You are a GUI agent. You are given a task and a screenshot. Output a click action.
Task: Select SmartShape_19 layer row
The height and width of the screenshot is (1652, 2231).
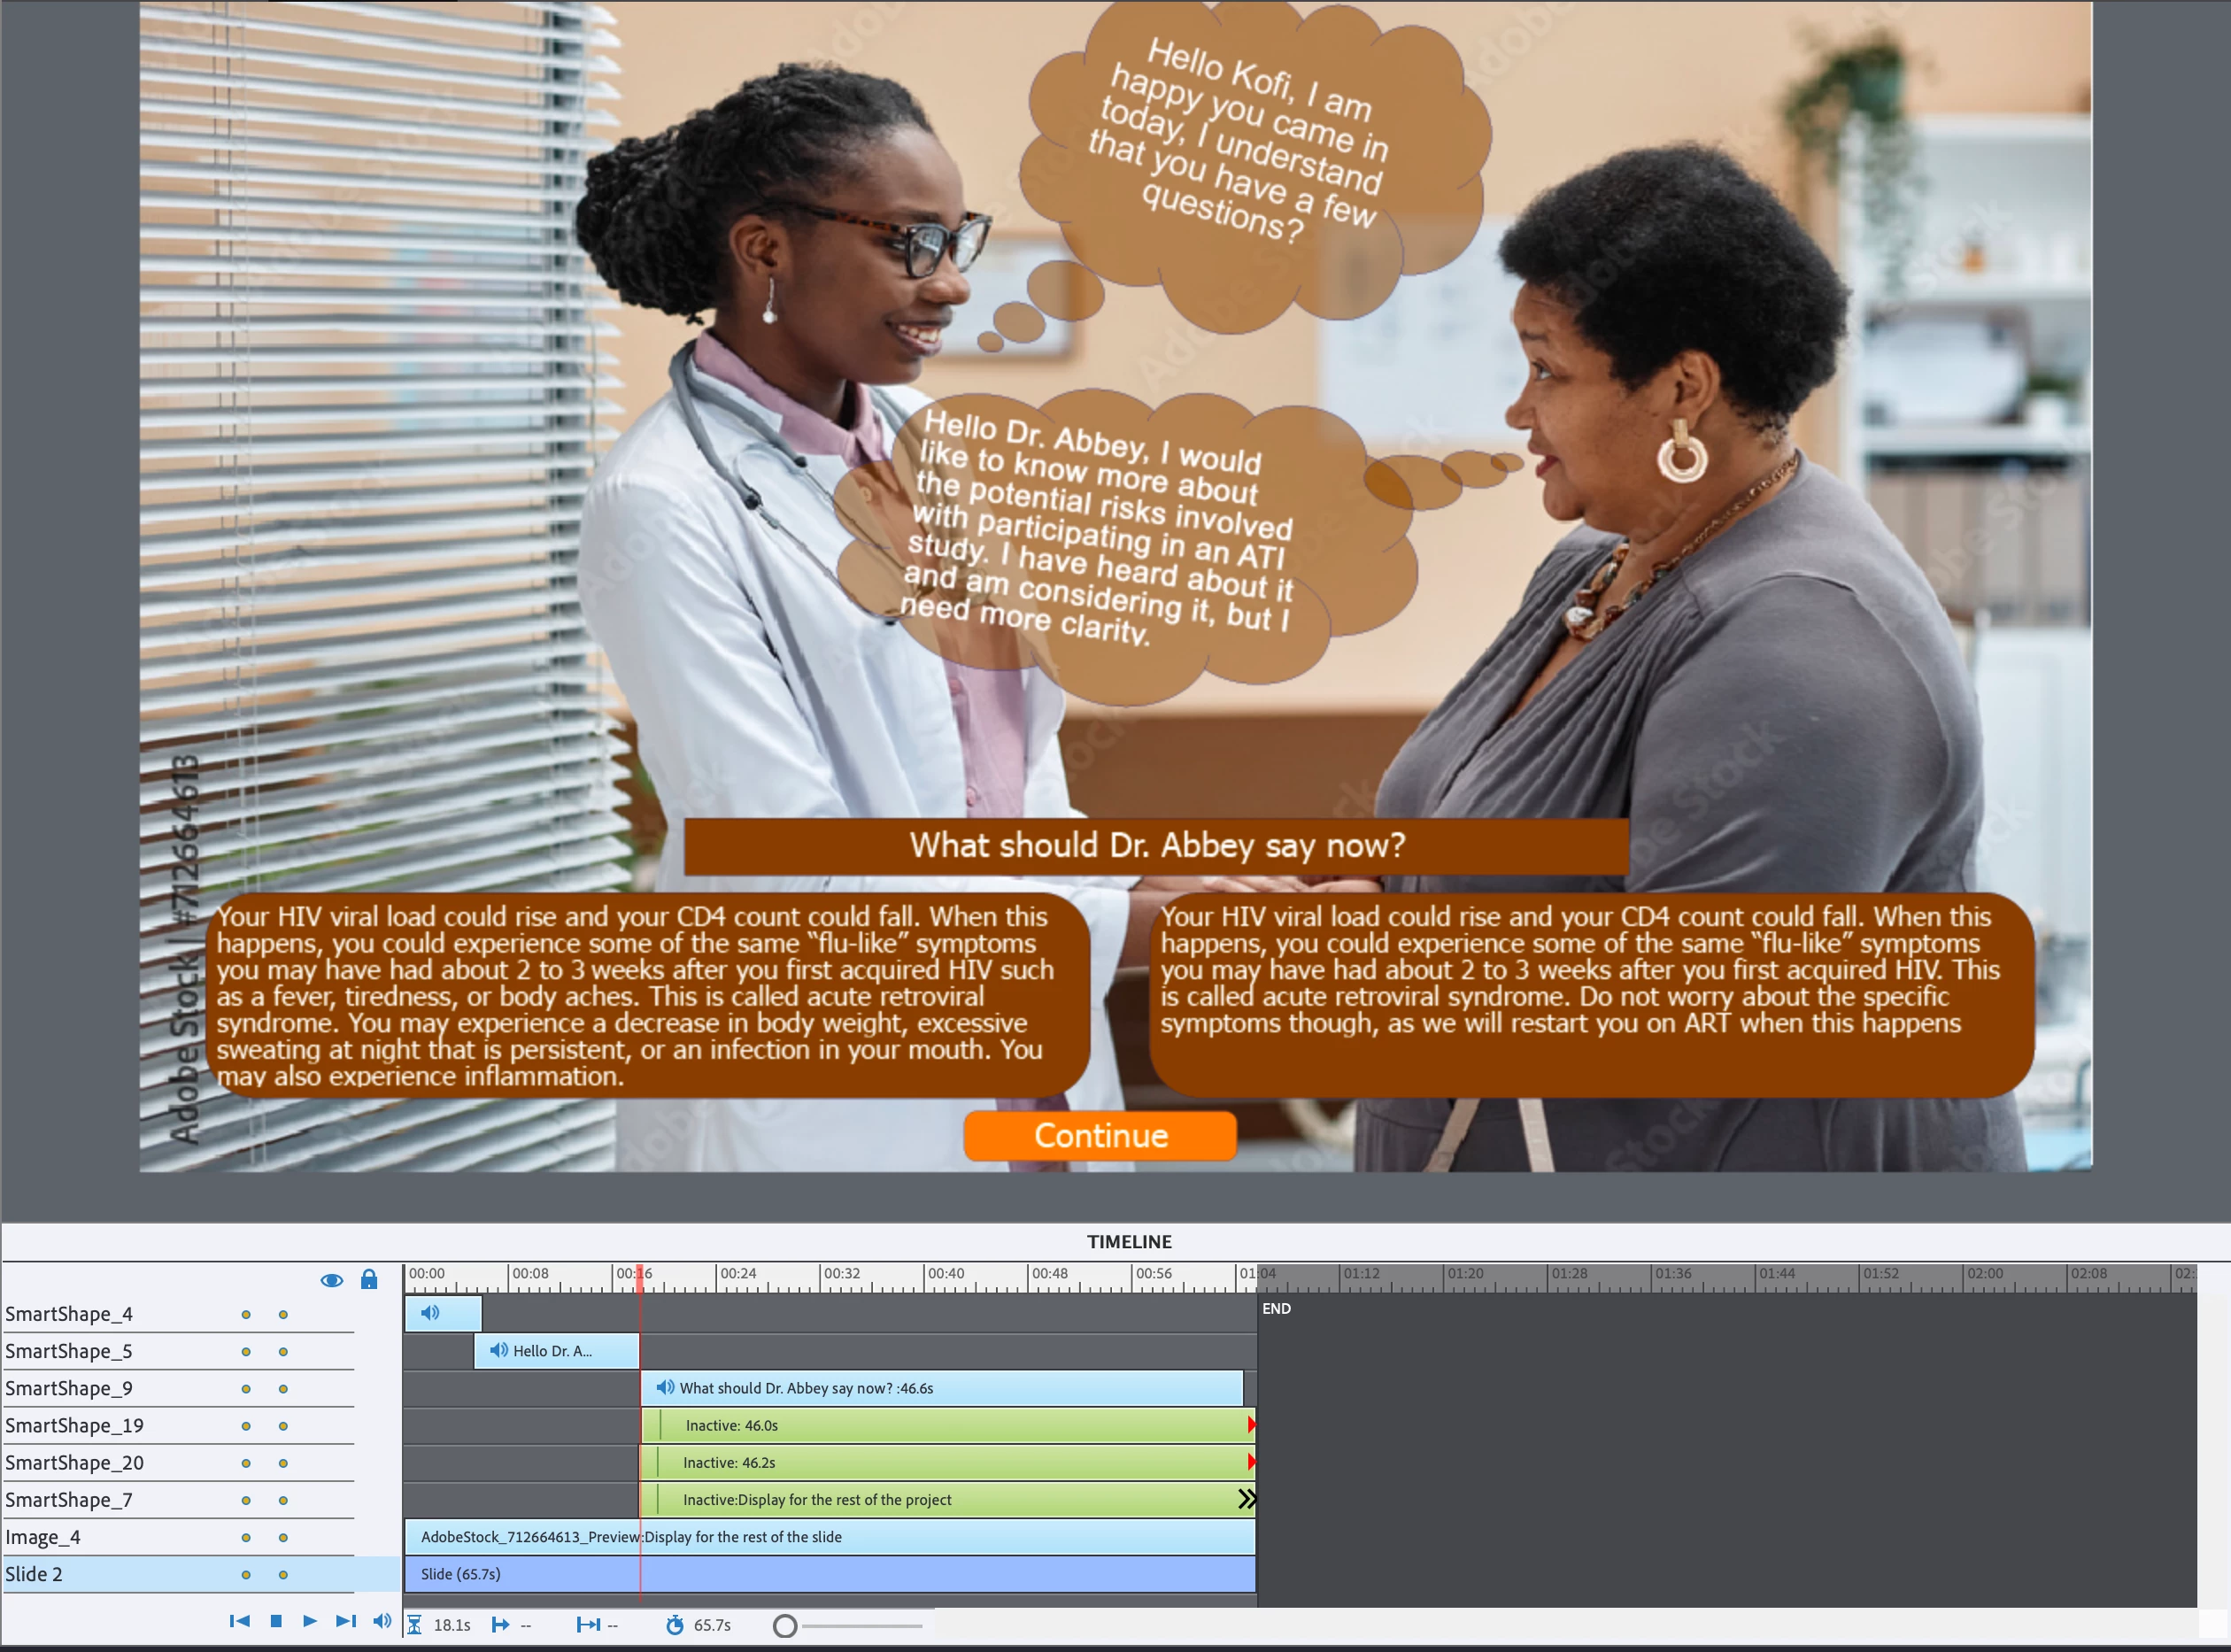75,1426
